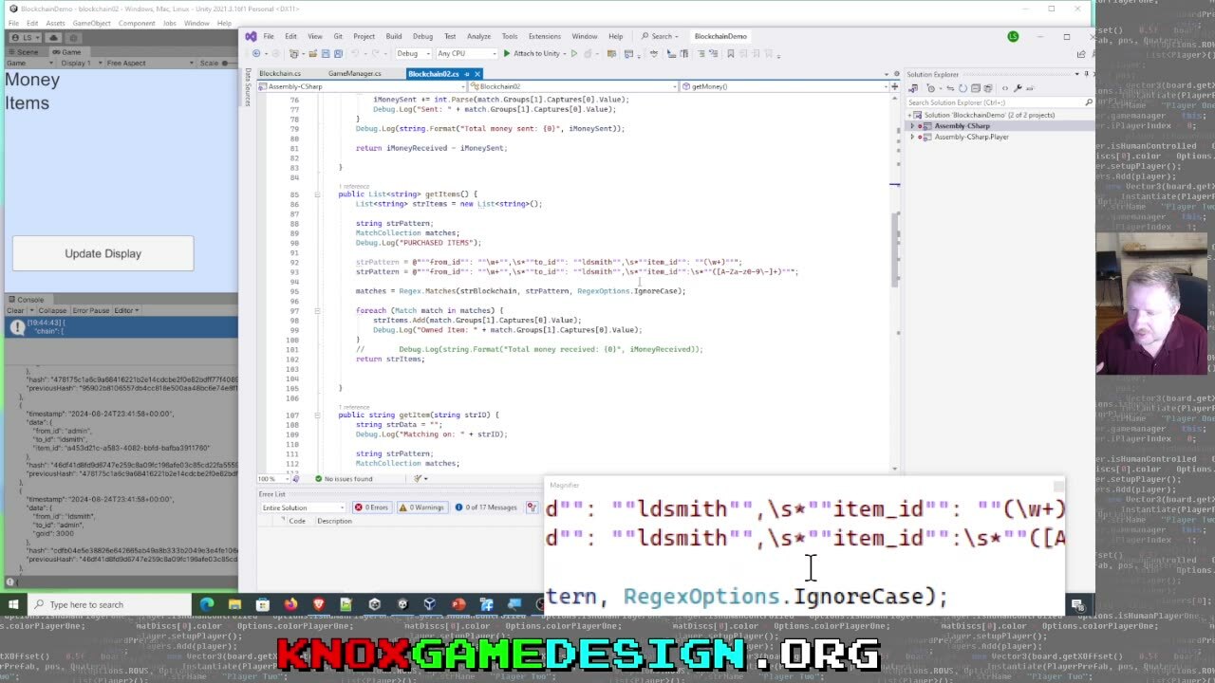
Task: Open the Debug menu in Visual Studio
Action: 422,36
